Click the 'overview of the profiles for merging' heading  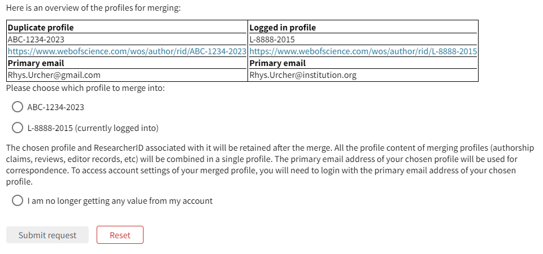tap(93, 9)
